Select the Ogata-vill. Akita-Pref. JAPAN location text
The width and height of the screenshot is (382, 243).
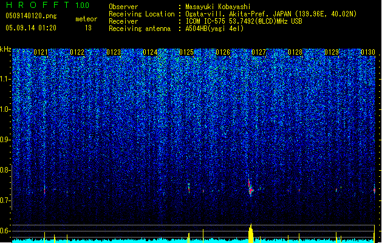(x=271, y=14)
